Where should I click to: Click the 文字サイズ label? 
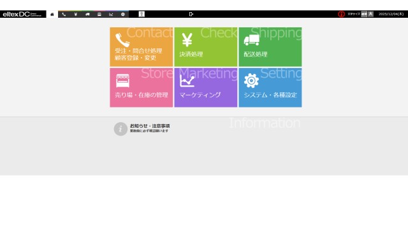(354, 14)
